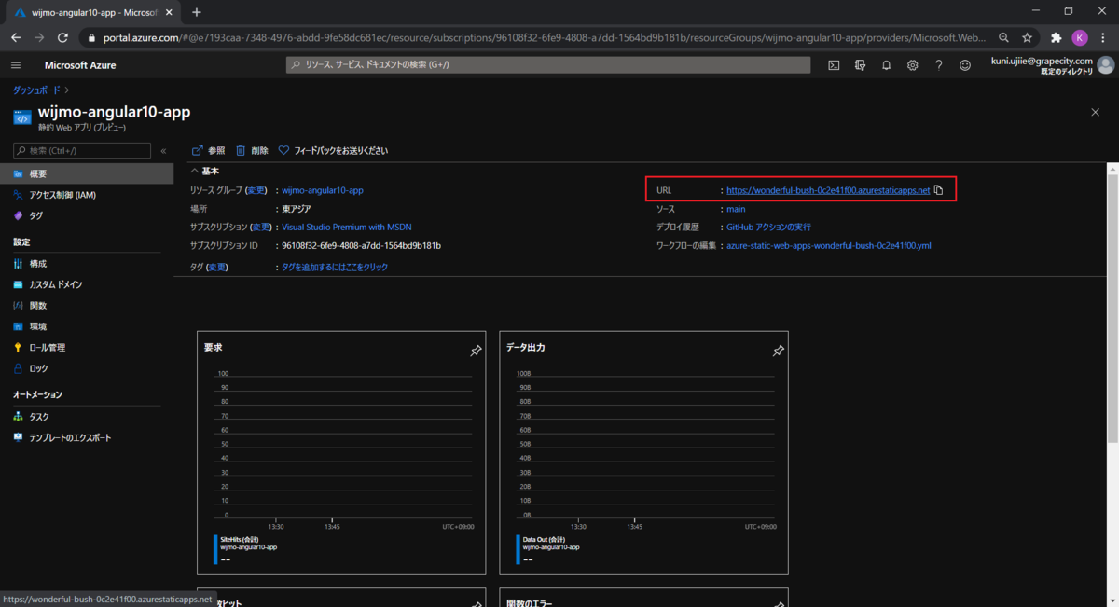Click the ダッシュボード breadcrumb

pyautogui.click(x=35, y=90)
